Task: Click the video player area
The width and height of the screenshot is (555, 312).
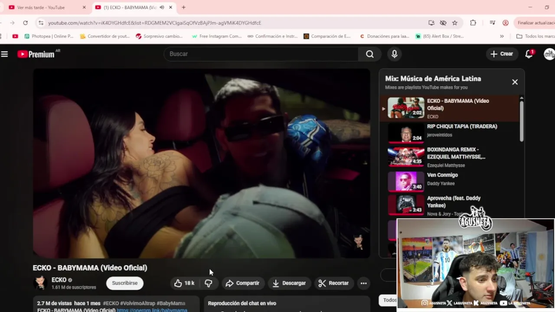Action: point(202,163)
